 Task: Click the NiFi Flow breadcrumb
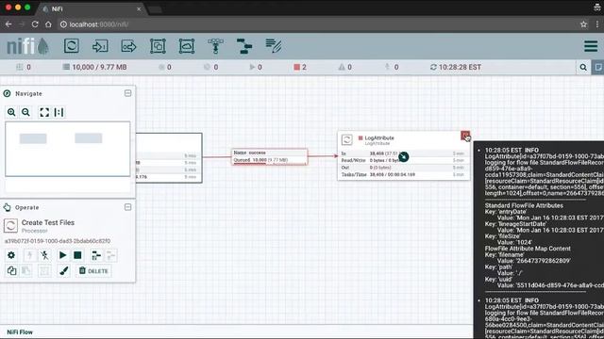pyautogui.click(x=20, y=332)
